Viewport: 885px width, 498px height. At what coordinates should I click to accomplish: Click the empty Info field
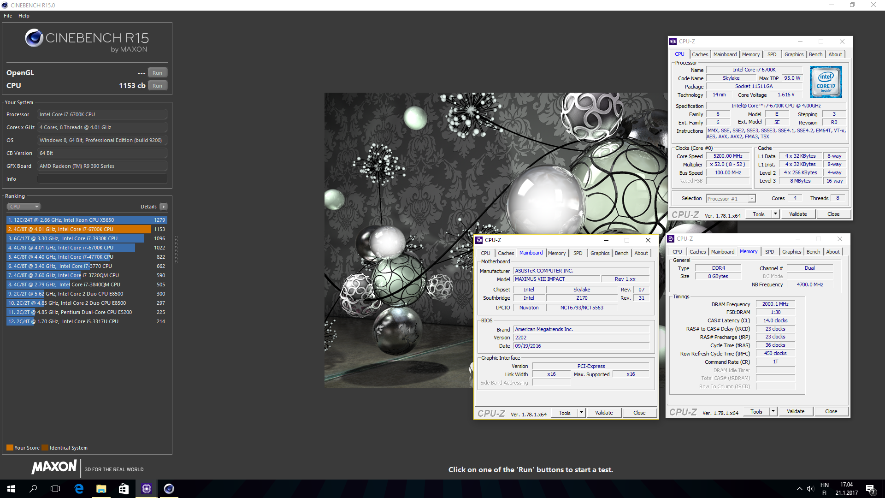click(x=102, y=179)
